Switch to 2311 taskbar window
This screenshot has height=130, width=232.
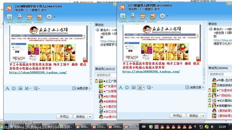pyautogui.click(x=99, y=127)
